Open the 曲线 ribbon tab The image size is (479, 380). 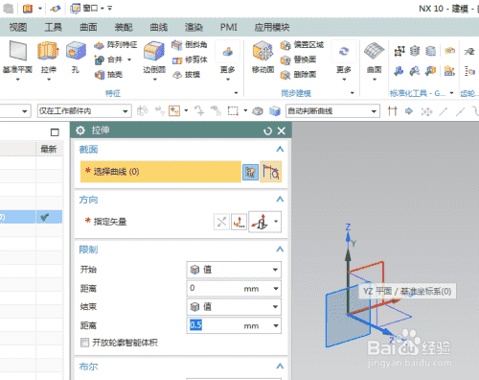click(x=159, y=27)
